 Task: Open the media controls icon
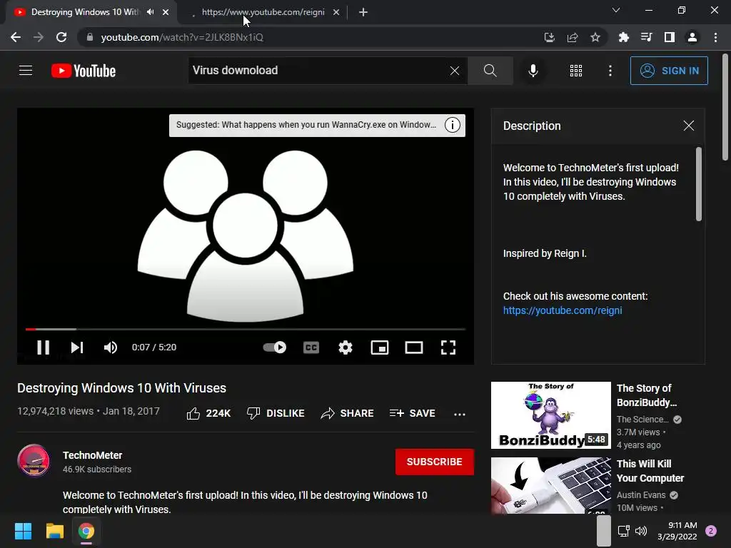coord(647,37)
